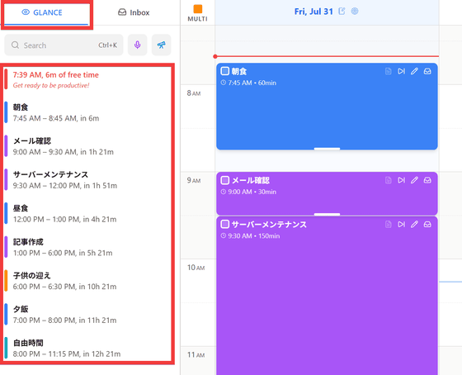Open the Inbox tab
This screenshot has width=462, height=375.
pyautogui.click(x=134, y=12)
